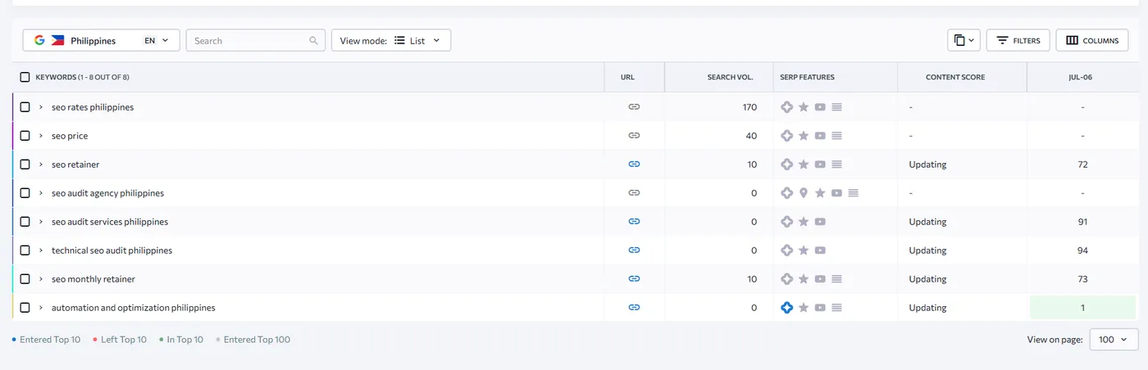Focus the keyword Search input field
1148x370 pixels.
(255, 40)
